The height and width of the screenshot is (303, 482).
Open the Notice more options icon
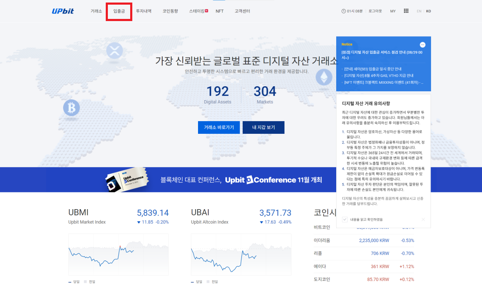[423, 45]
